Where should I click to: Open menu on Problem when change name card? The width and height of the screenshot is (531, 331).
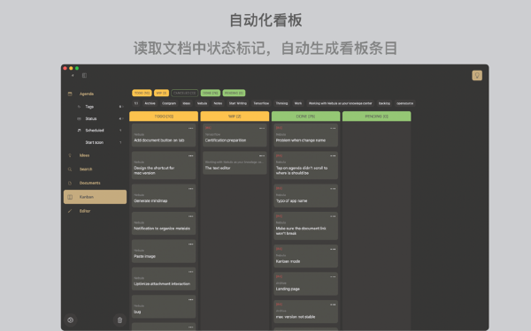point(333,128)
